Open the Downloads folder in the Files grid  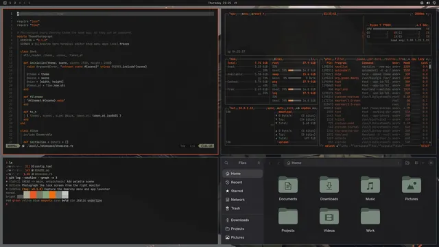pyautogui.click(x=329, y=188)
